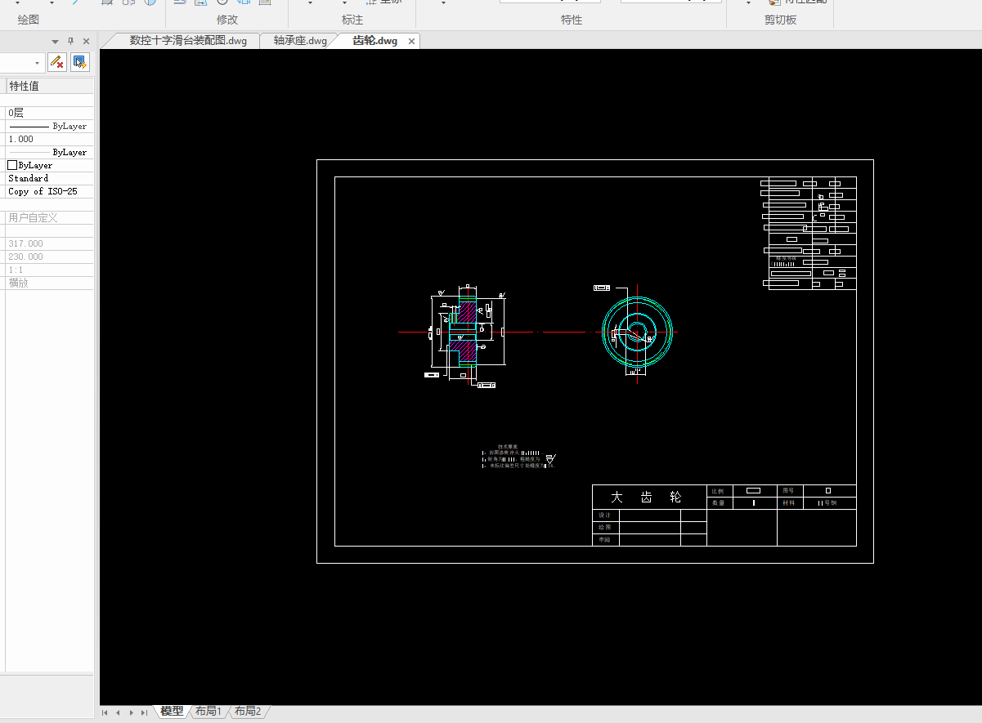Click the pencil with red X icon
The image size is (982, 723).
pos(57,62)
